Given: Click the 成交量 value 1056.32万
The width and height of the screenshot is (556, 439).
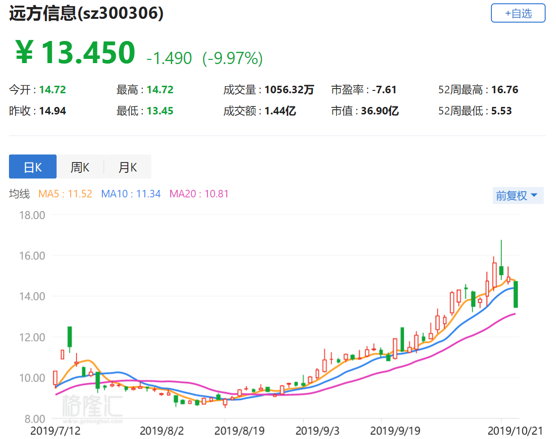Looking at the screenshot, I should point(289,89).
